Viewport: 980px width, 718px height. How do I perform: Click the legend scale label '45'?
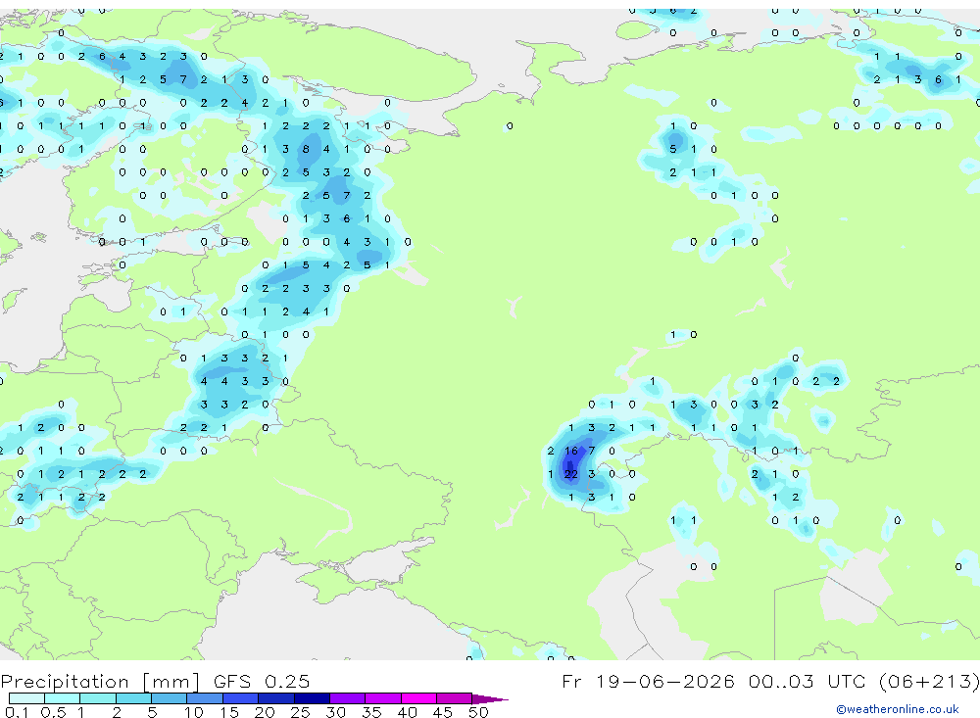(x=443, y=712)
